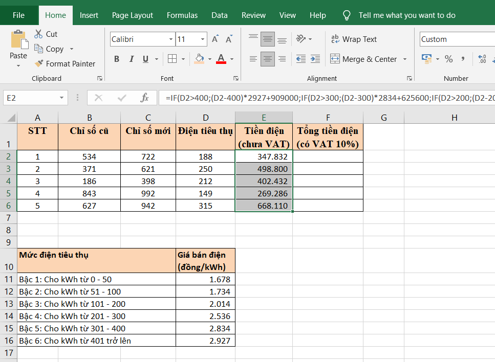Toggle Center horizontal alignment

pyautogui.click(x=268, y=59)
